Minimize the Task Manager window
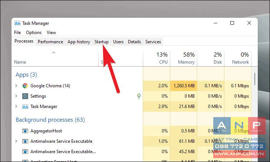Viewport: 270px width, 162px height. point(215,23)
